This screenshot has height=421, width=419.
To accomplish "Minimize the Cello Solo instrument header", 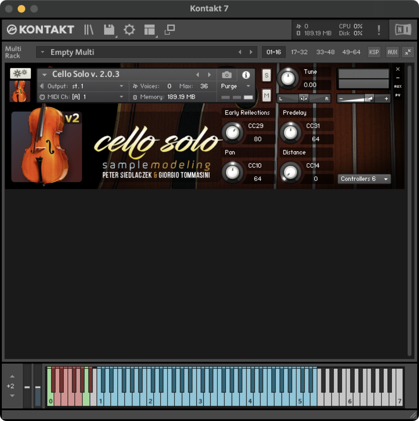I will click(x=398, y=78).
